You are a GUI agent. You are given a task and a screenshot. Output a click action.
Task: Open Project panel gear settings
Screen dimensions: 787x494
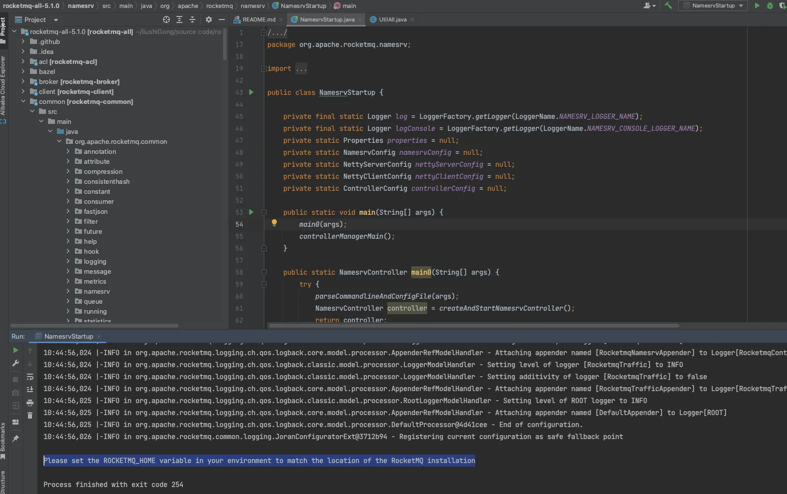pos(209,19)
